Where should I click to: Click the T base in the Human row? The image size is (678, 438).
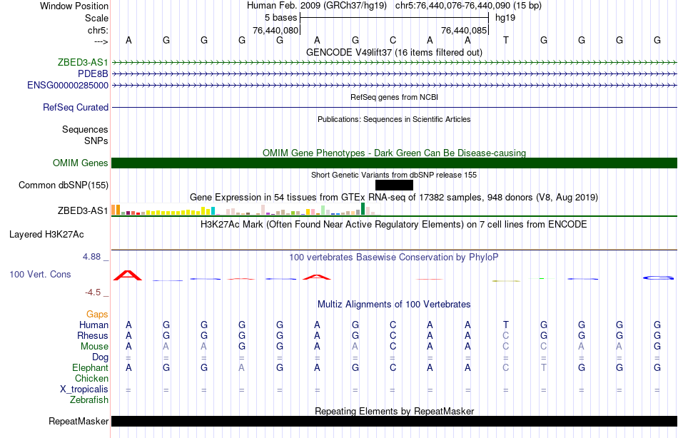[x=506, y=325]
